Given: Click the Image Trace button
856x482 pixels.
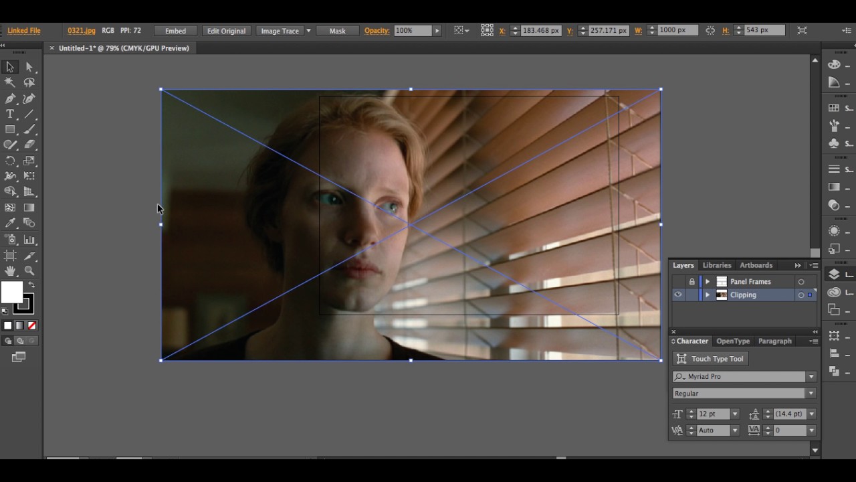Looking at the screenshot, I should (280, 31).
